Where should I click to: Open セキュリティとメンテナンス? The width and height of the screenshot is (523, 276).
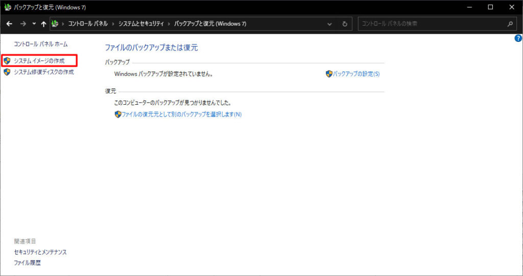(40, 252)
